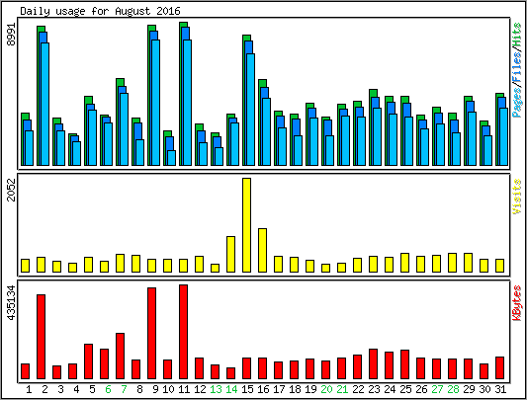
Task: Click day label 29 on the x-axis
Action: click(469, 389)
